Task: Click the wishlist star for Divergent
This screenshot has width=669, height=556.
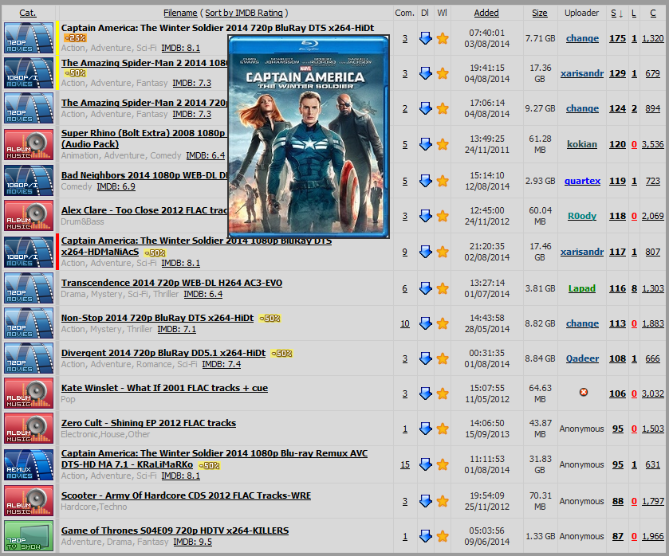Action: pyautogui.click(x=443, y=358)
